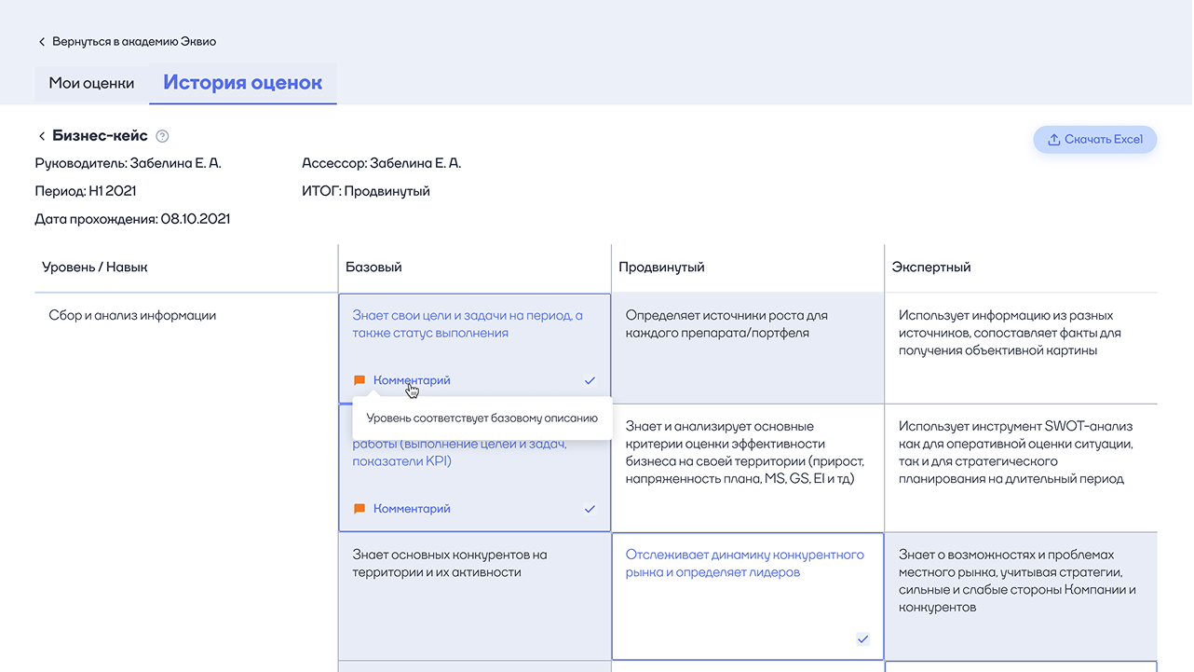
Task: Click checkmark in Отслеживает динамику конкурентного рынка cell
Action: [x=862, y=638]
